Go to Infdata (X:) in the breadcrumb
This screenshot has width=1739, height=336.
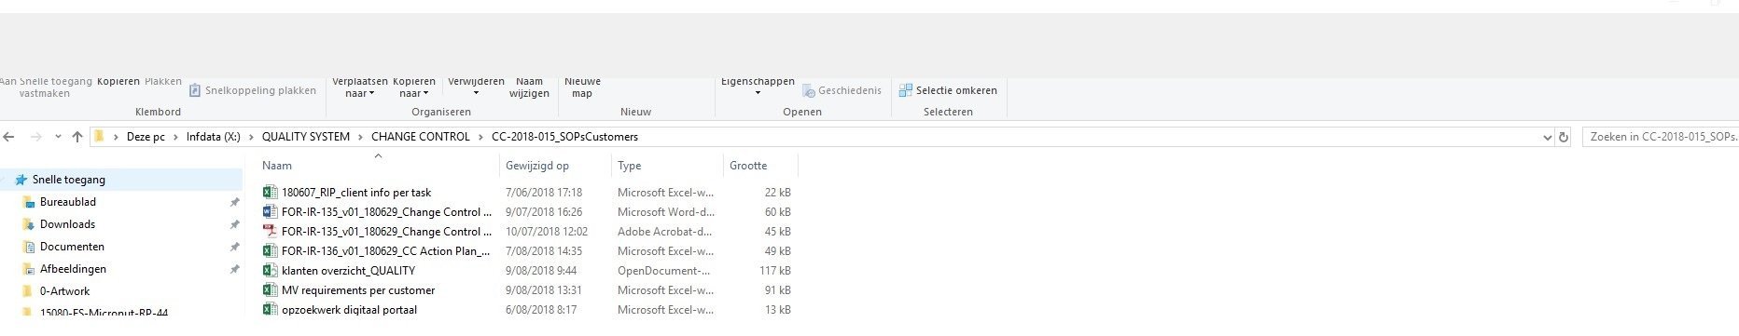213,137
